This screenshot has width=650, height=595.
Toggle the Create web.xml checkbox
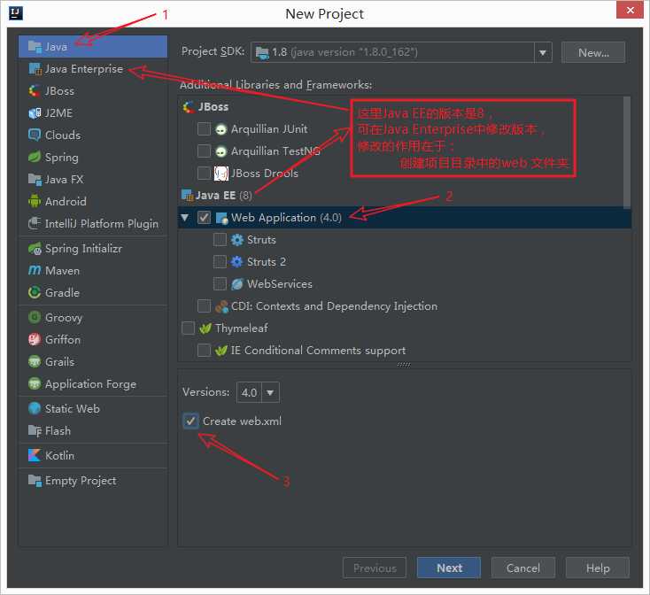point(190,421)
